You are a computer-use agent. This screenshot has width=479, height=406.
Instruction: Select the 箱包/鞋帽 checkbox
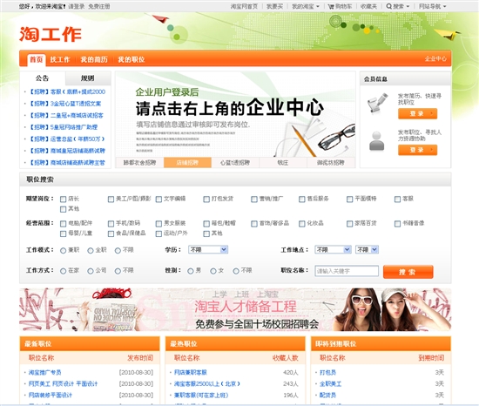point(206,224)
